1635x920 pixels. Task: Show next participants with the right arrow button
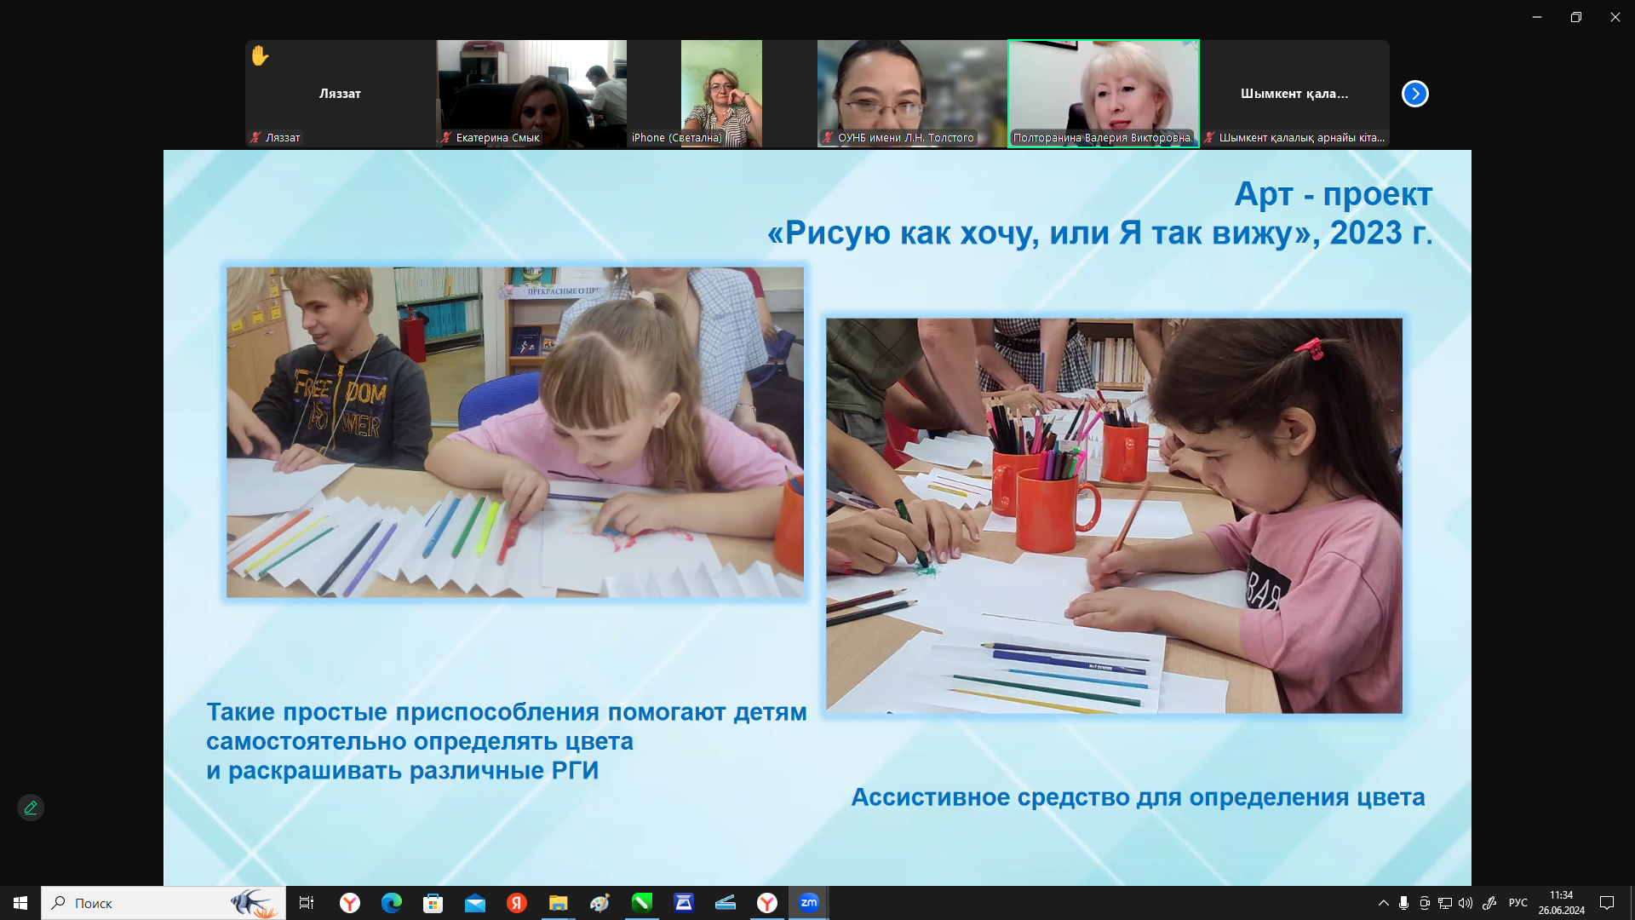[x=1414, y=94]
